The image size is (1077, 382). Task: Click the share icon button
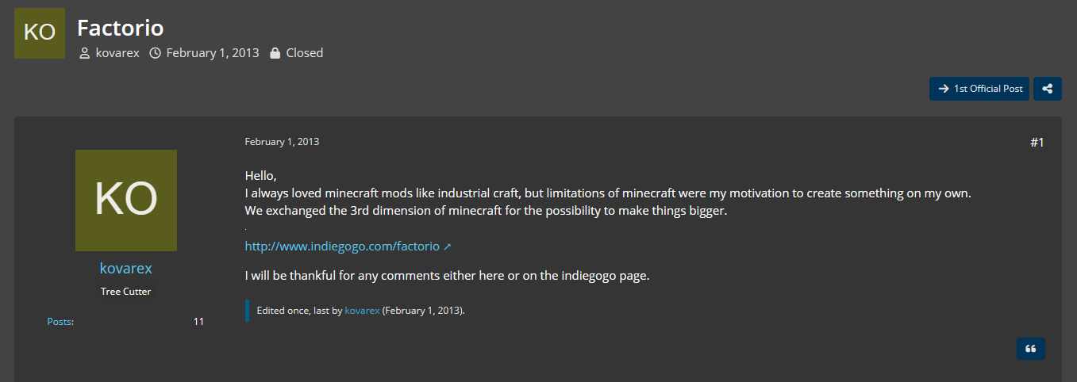(x=1048, y=89)
